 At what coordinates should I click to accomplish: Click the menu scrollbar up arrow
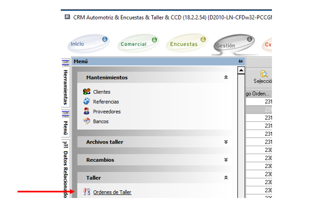241,71
